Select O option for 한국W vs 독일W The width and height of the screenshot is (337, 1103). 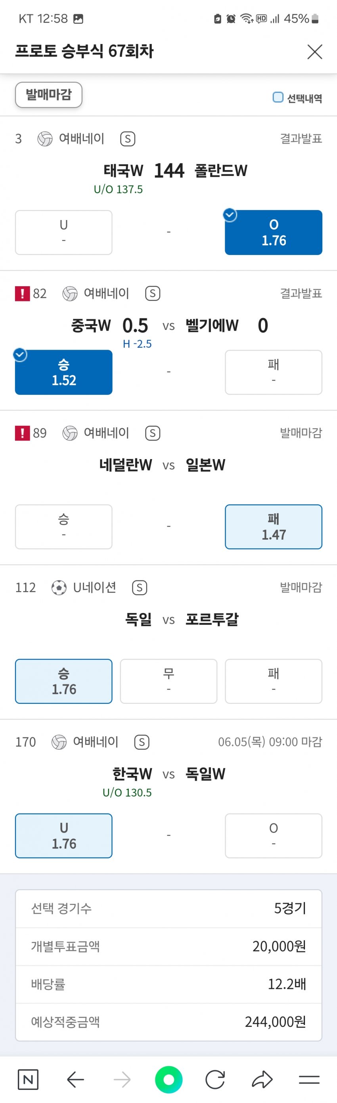tap(274, 836)
